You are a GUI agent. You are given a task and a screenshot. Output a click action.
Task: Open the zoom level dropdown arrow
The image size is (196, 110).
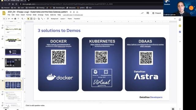(x=25, y=19)
